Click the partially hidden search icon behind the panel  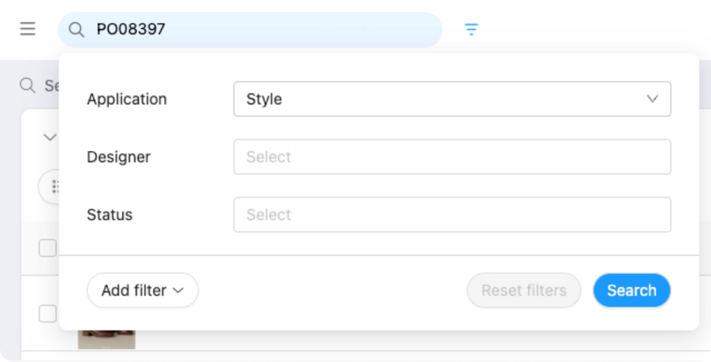coord(27,85)
